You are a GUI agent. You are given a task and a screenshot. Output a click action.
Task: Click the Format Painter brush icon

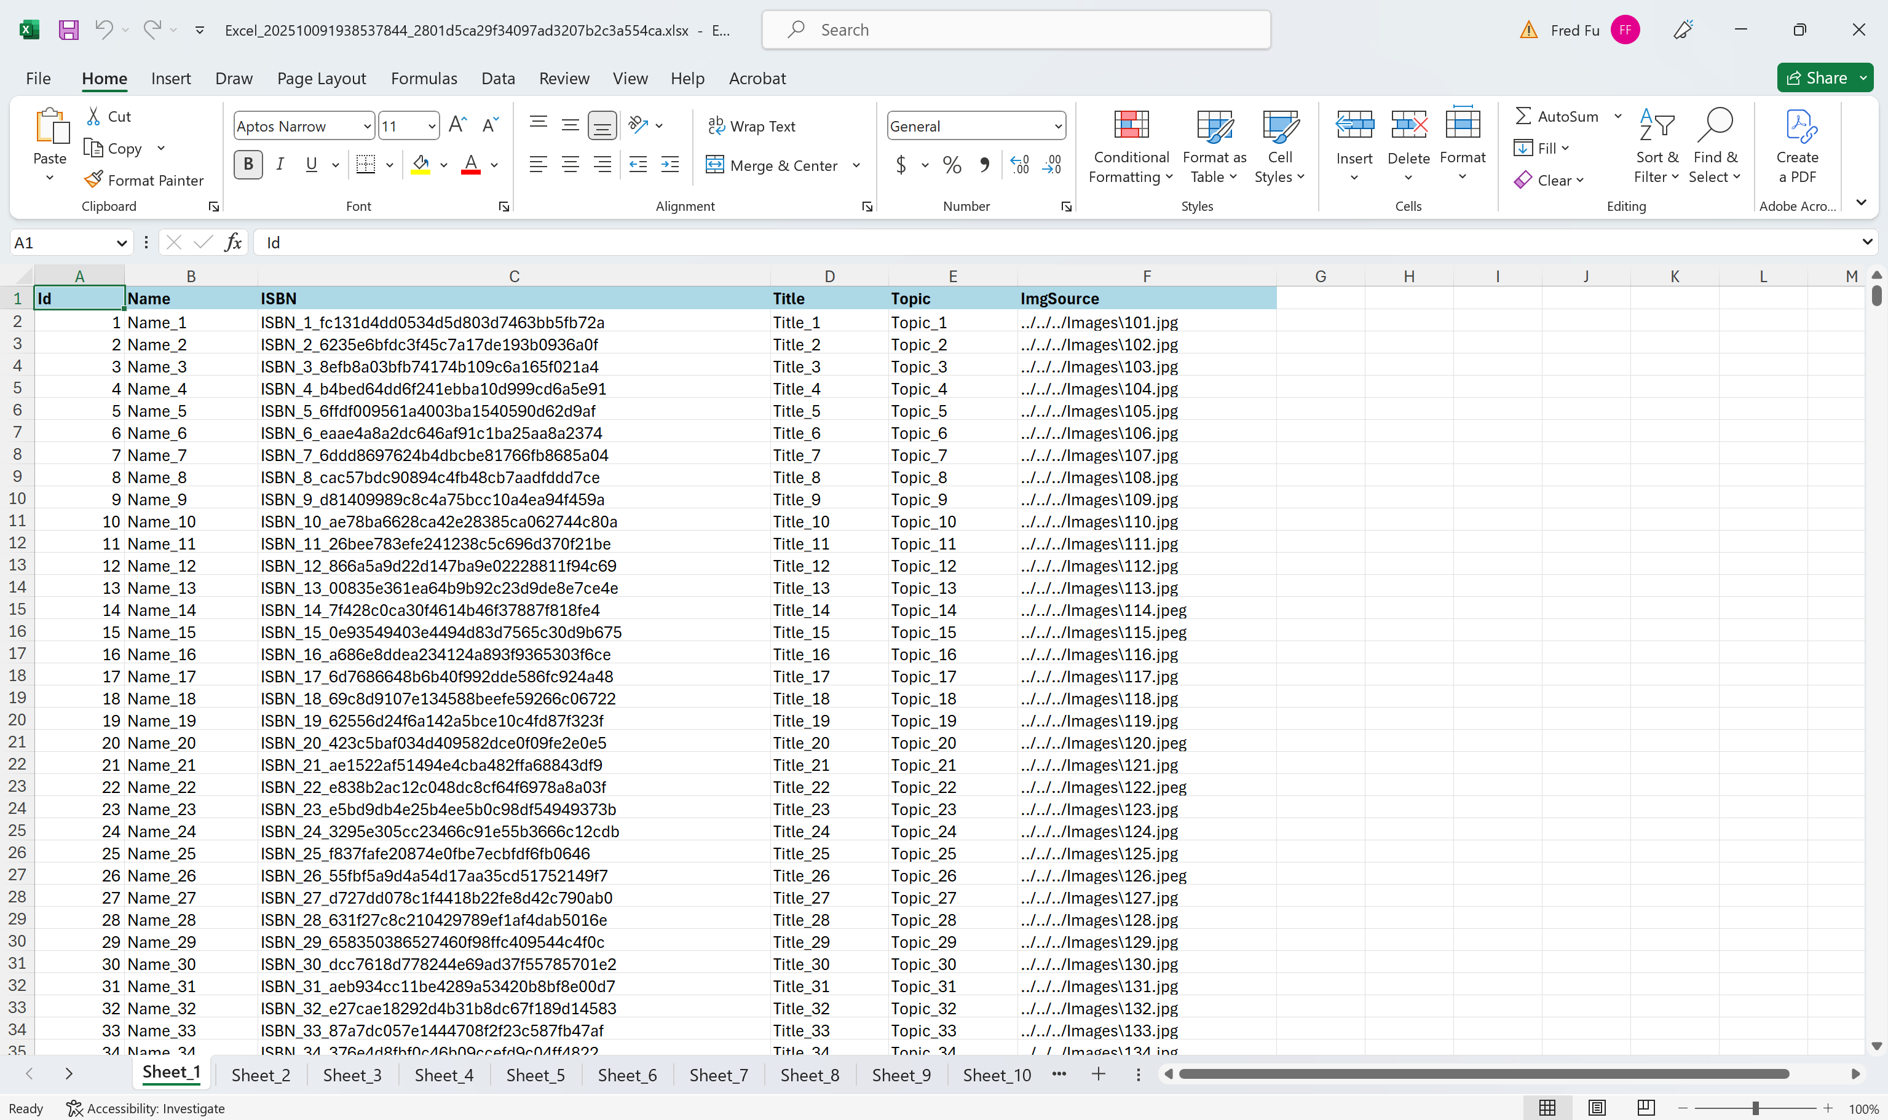[93, 179]
